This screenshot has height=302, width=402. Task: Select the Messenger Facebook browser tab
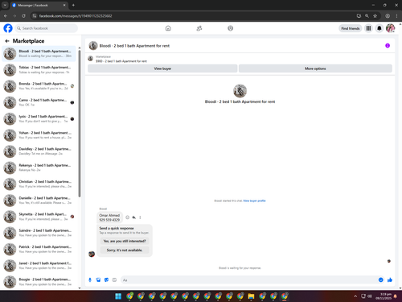[x=39, y=5]
